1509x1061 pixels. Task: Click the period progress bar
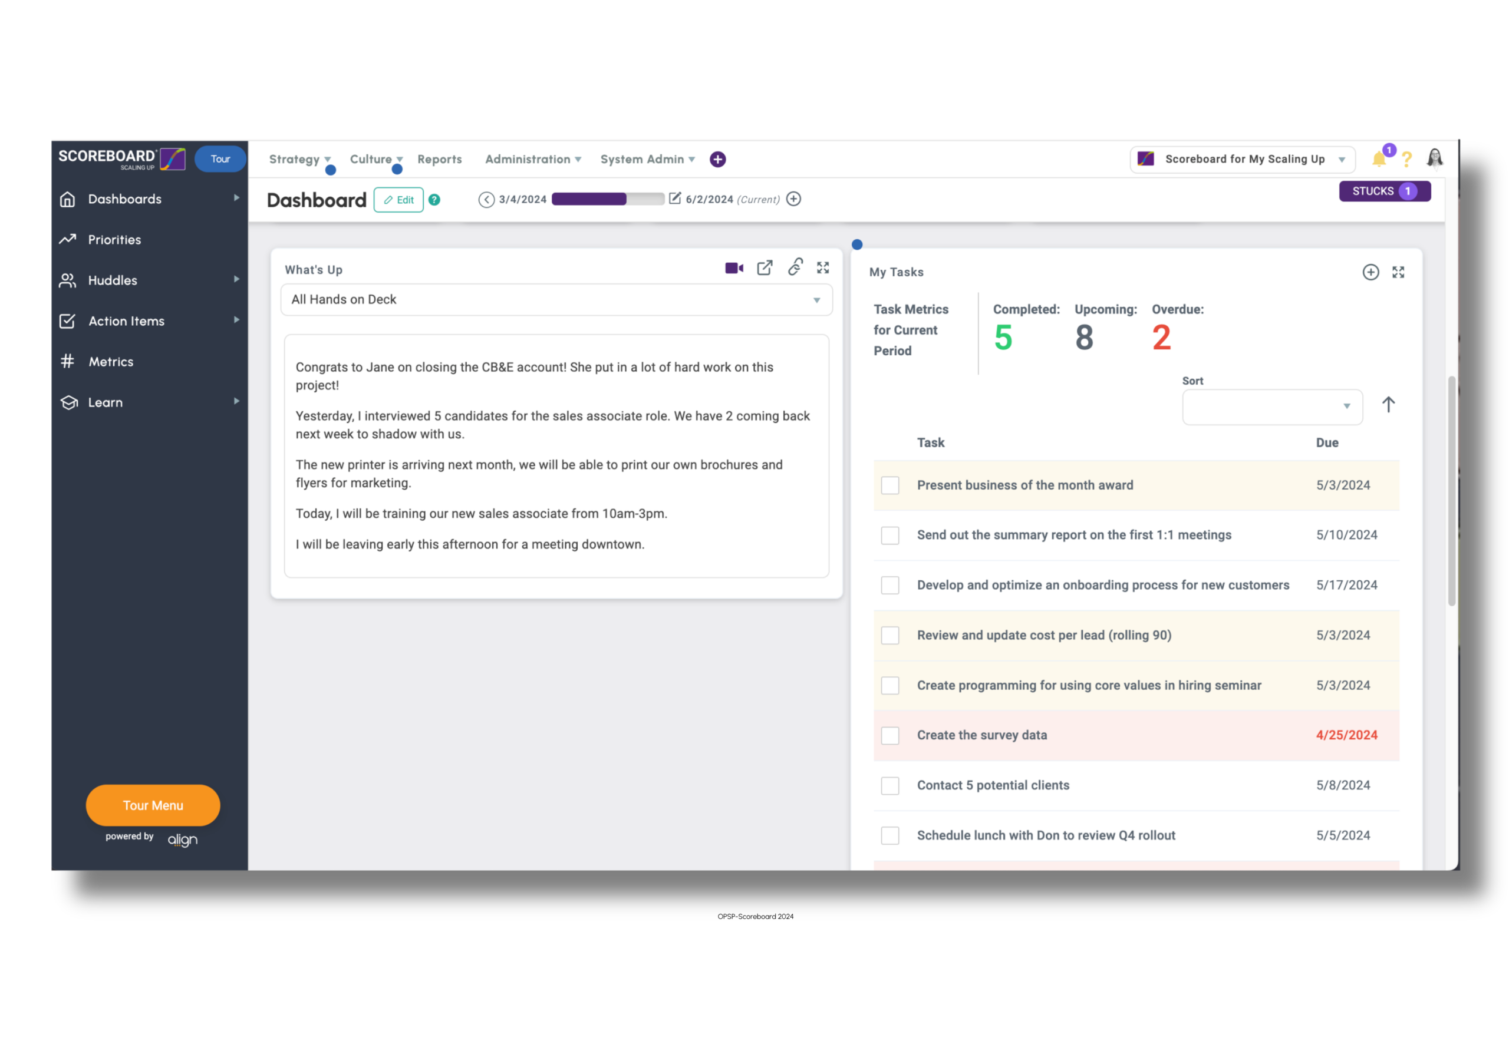point(608,199)
